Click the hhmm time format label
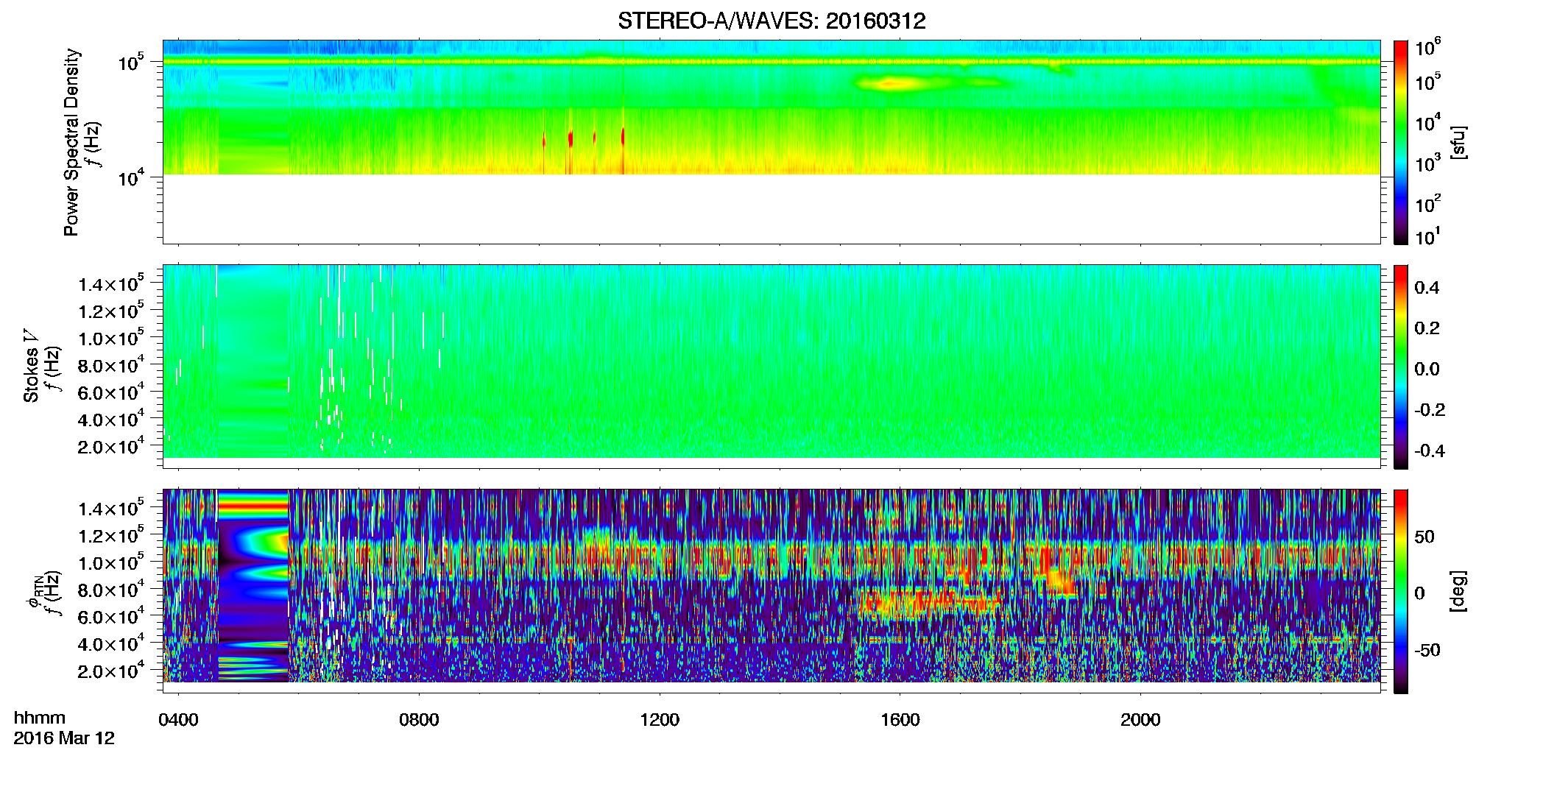The width and height of the screenshot is (1543, 795). tap(40, 718)
